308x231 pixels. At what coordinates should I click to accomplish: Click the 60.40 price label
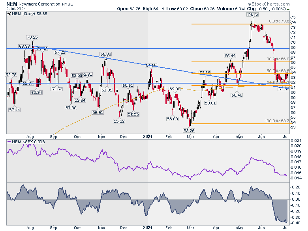coord(237,95)
